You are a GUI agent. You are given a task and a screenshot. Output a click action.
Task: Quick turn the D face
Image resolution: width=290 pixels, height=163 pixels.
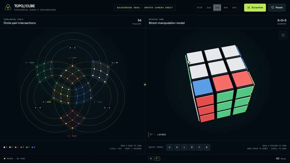177,147
